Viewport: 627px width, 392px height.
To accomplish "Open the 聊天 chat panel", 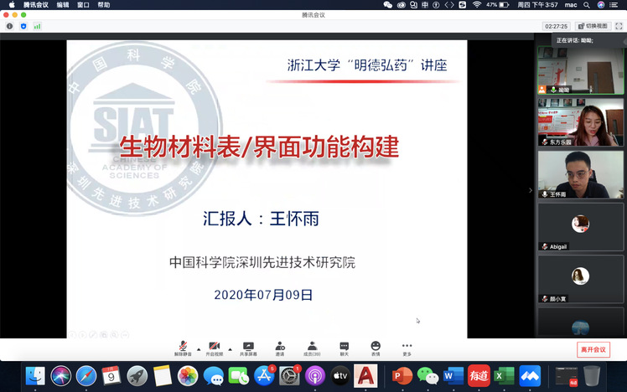I will pos(344,348).
